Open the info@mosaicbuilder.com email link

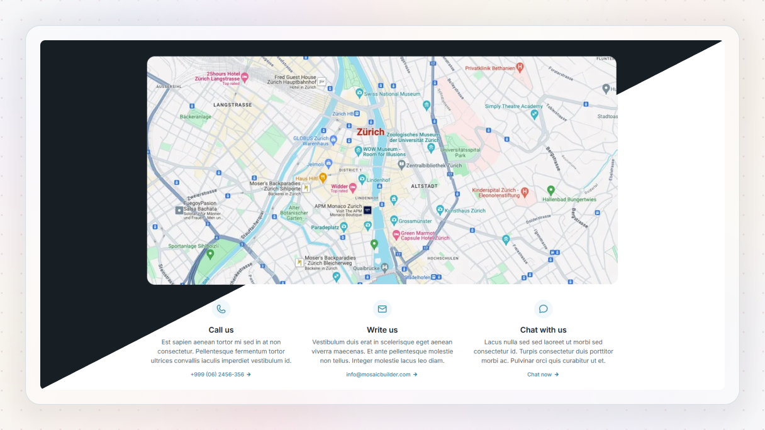pos(382,374)
